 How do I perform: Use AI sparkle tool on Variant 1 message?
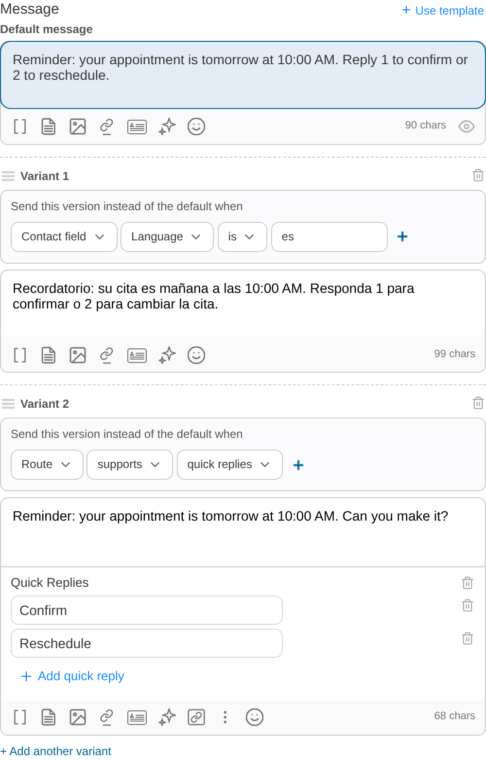click(167, 355)
